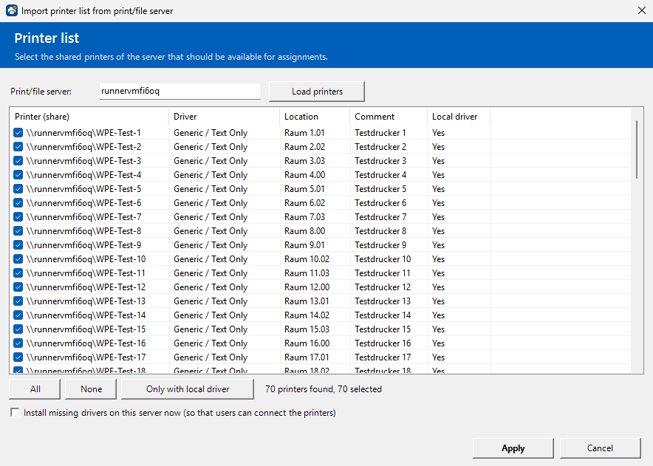Toggle the WPE-Test-3 printer checkbox
Screen dimensions: 653x466
pos(18,161)
